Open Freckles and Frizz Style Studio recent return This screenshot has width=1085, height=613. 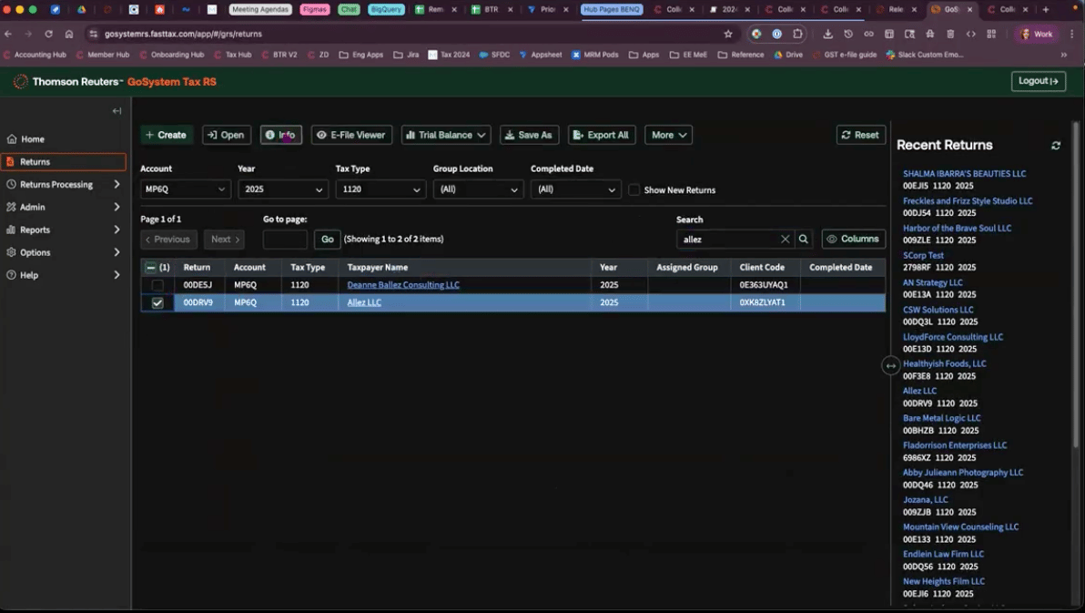click(968, 201)
